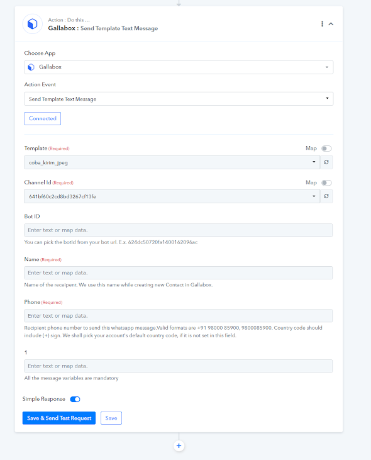Toggle the Map switch for Channel Id
Image resolution: width=371 pixels, height=460 pixels.
pyautogui.click(x=326, y=182)
